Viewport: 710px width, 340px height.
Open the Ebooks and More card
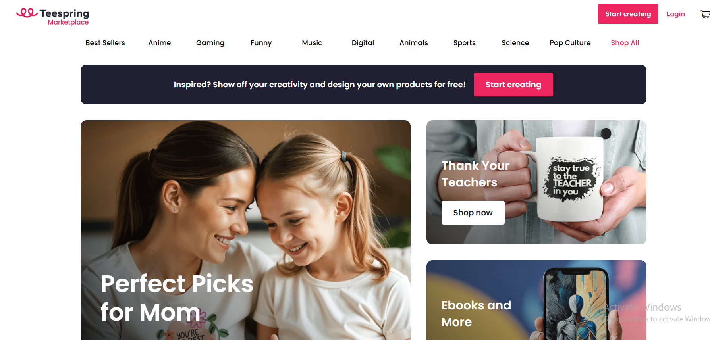tap(536, 300)
